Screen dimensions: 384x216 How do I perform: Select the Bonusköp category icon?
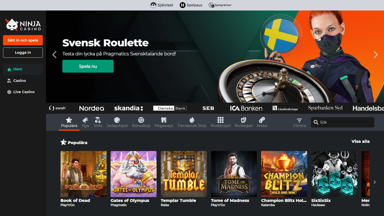[x=141, y=120]
